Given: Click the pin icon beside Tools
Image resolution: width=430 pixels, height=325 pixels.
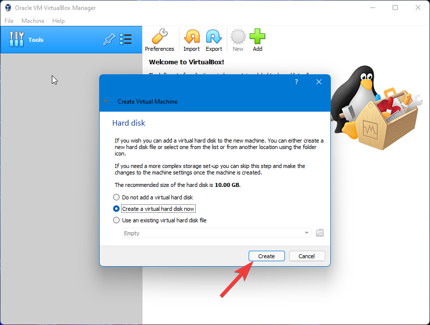Looking at the screenshot, I should point(109,39).
